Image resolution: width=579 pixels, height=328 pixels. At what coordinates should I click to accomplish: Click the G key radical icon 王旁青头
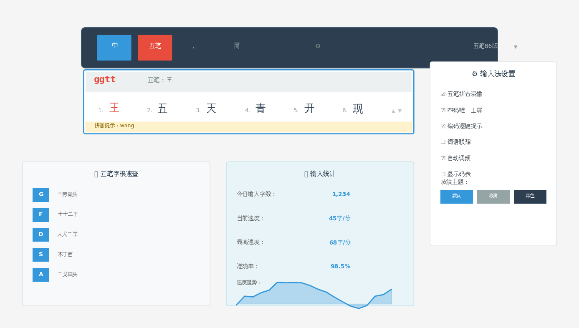click(x=40, y=194)
